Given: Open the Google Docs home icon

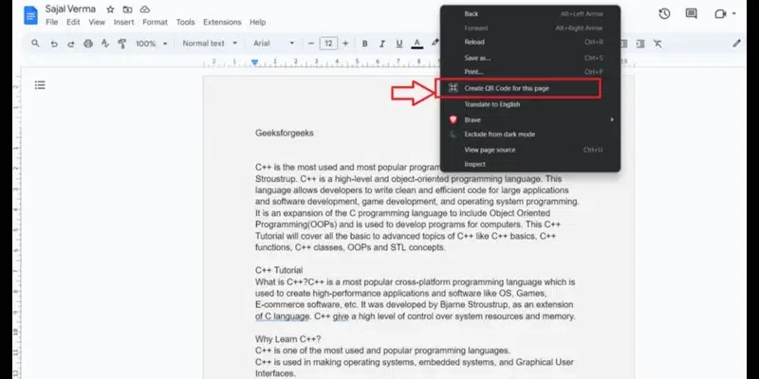Looking at the screenshot, I should click(x=30, y=15).
